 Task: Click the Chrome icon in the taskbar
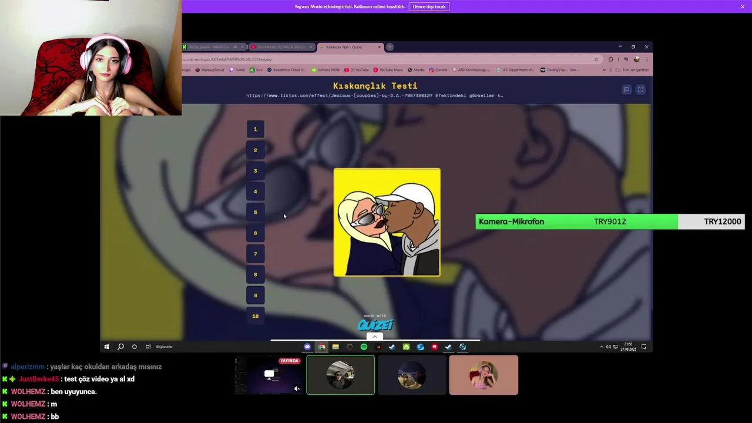321,347
